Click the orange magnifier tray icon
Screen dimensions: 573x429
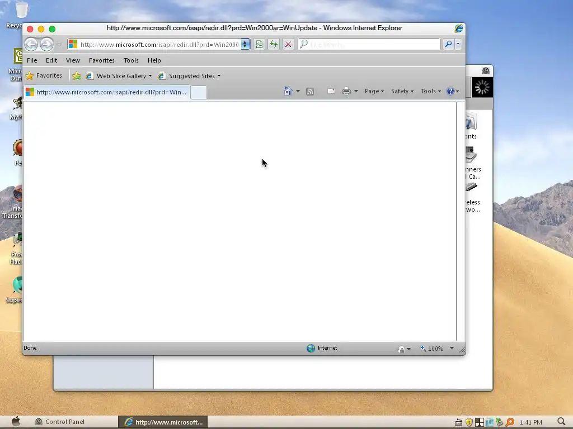(510, 422)
